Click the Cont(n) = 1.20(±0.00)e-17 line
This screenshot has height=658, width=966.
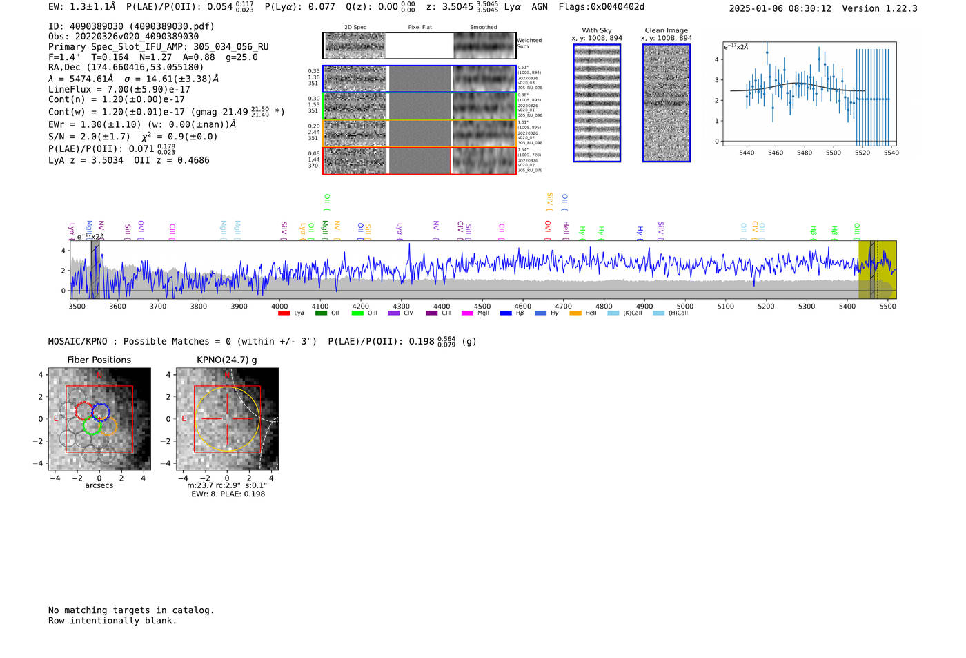click(117, 99)
